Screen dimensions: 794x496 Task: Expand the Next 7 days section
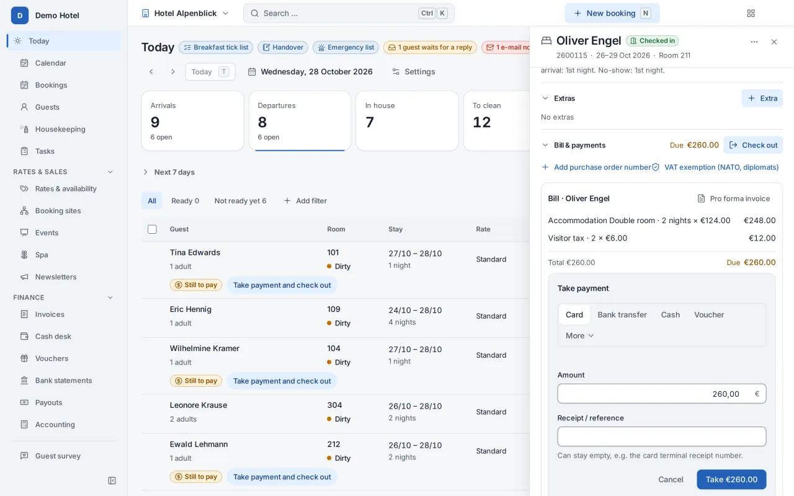(168, 172)
